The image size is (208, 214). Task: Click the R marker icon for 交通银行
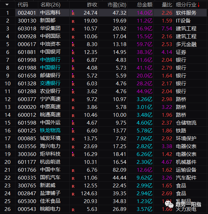[73, 84]
